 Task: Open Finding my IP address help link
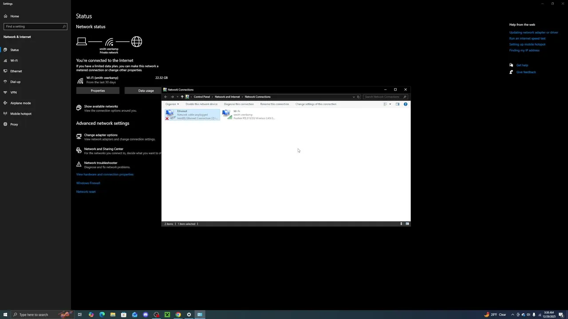point(525,50)
